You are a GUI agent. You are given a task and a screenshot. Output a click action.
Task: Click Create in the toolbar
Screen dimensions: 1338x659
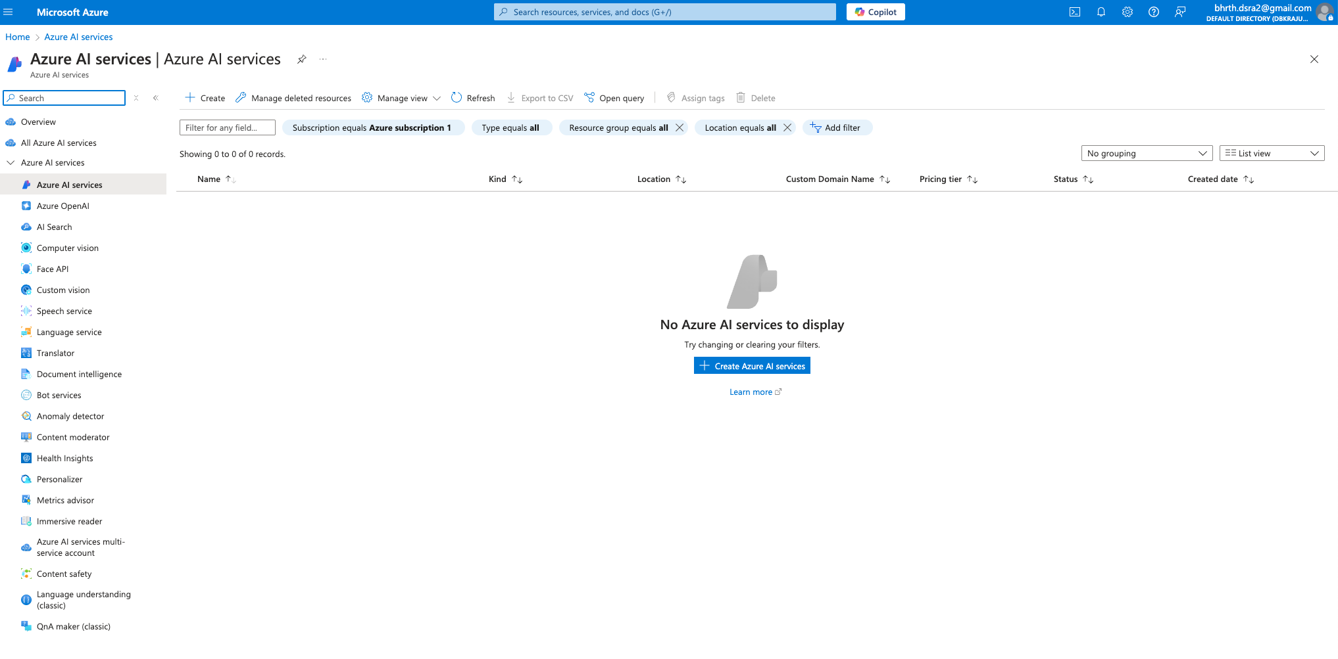[205, 98]
